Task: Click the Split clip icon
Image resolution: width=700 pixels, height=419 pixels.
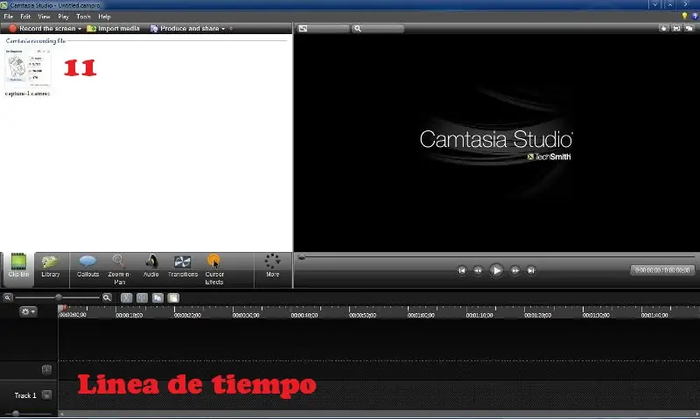Action: point(142,297)
